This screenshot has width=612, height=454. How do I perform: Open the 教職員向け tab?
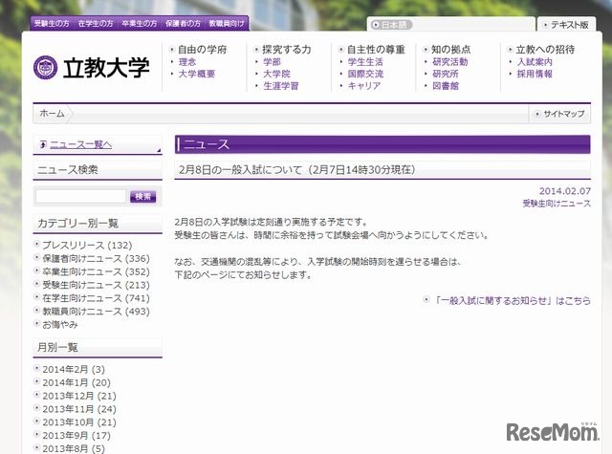coord(227,23)
